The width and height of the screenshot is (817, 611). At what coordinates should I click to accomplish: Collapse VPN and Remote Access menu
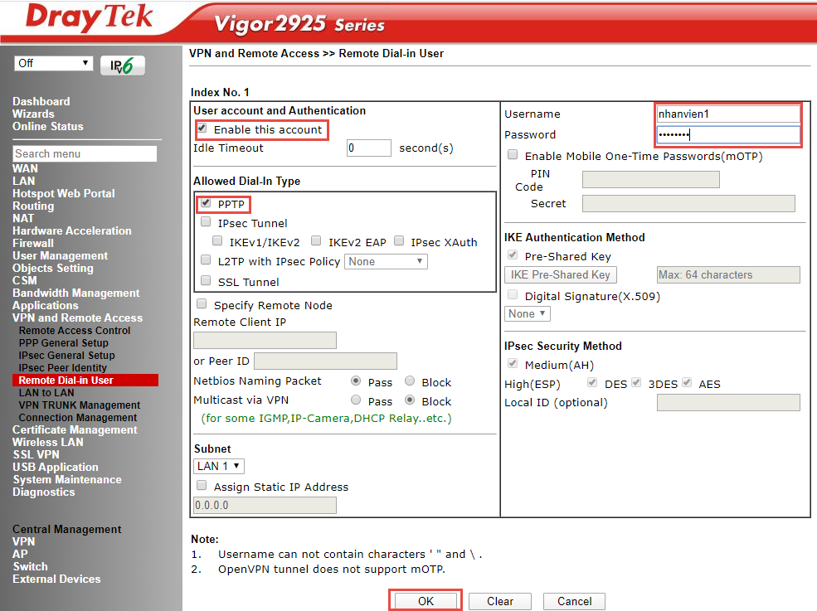78,318
